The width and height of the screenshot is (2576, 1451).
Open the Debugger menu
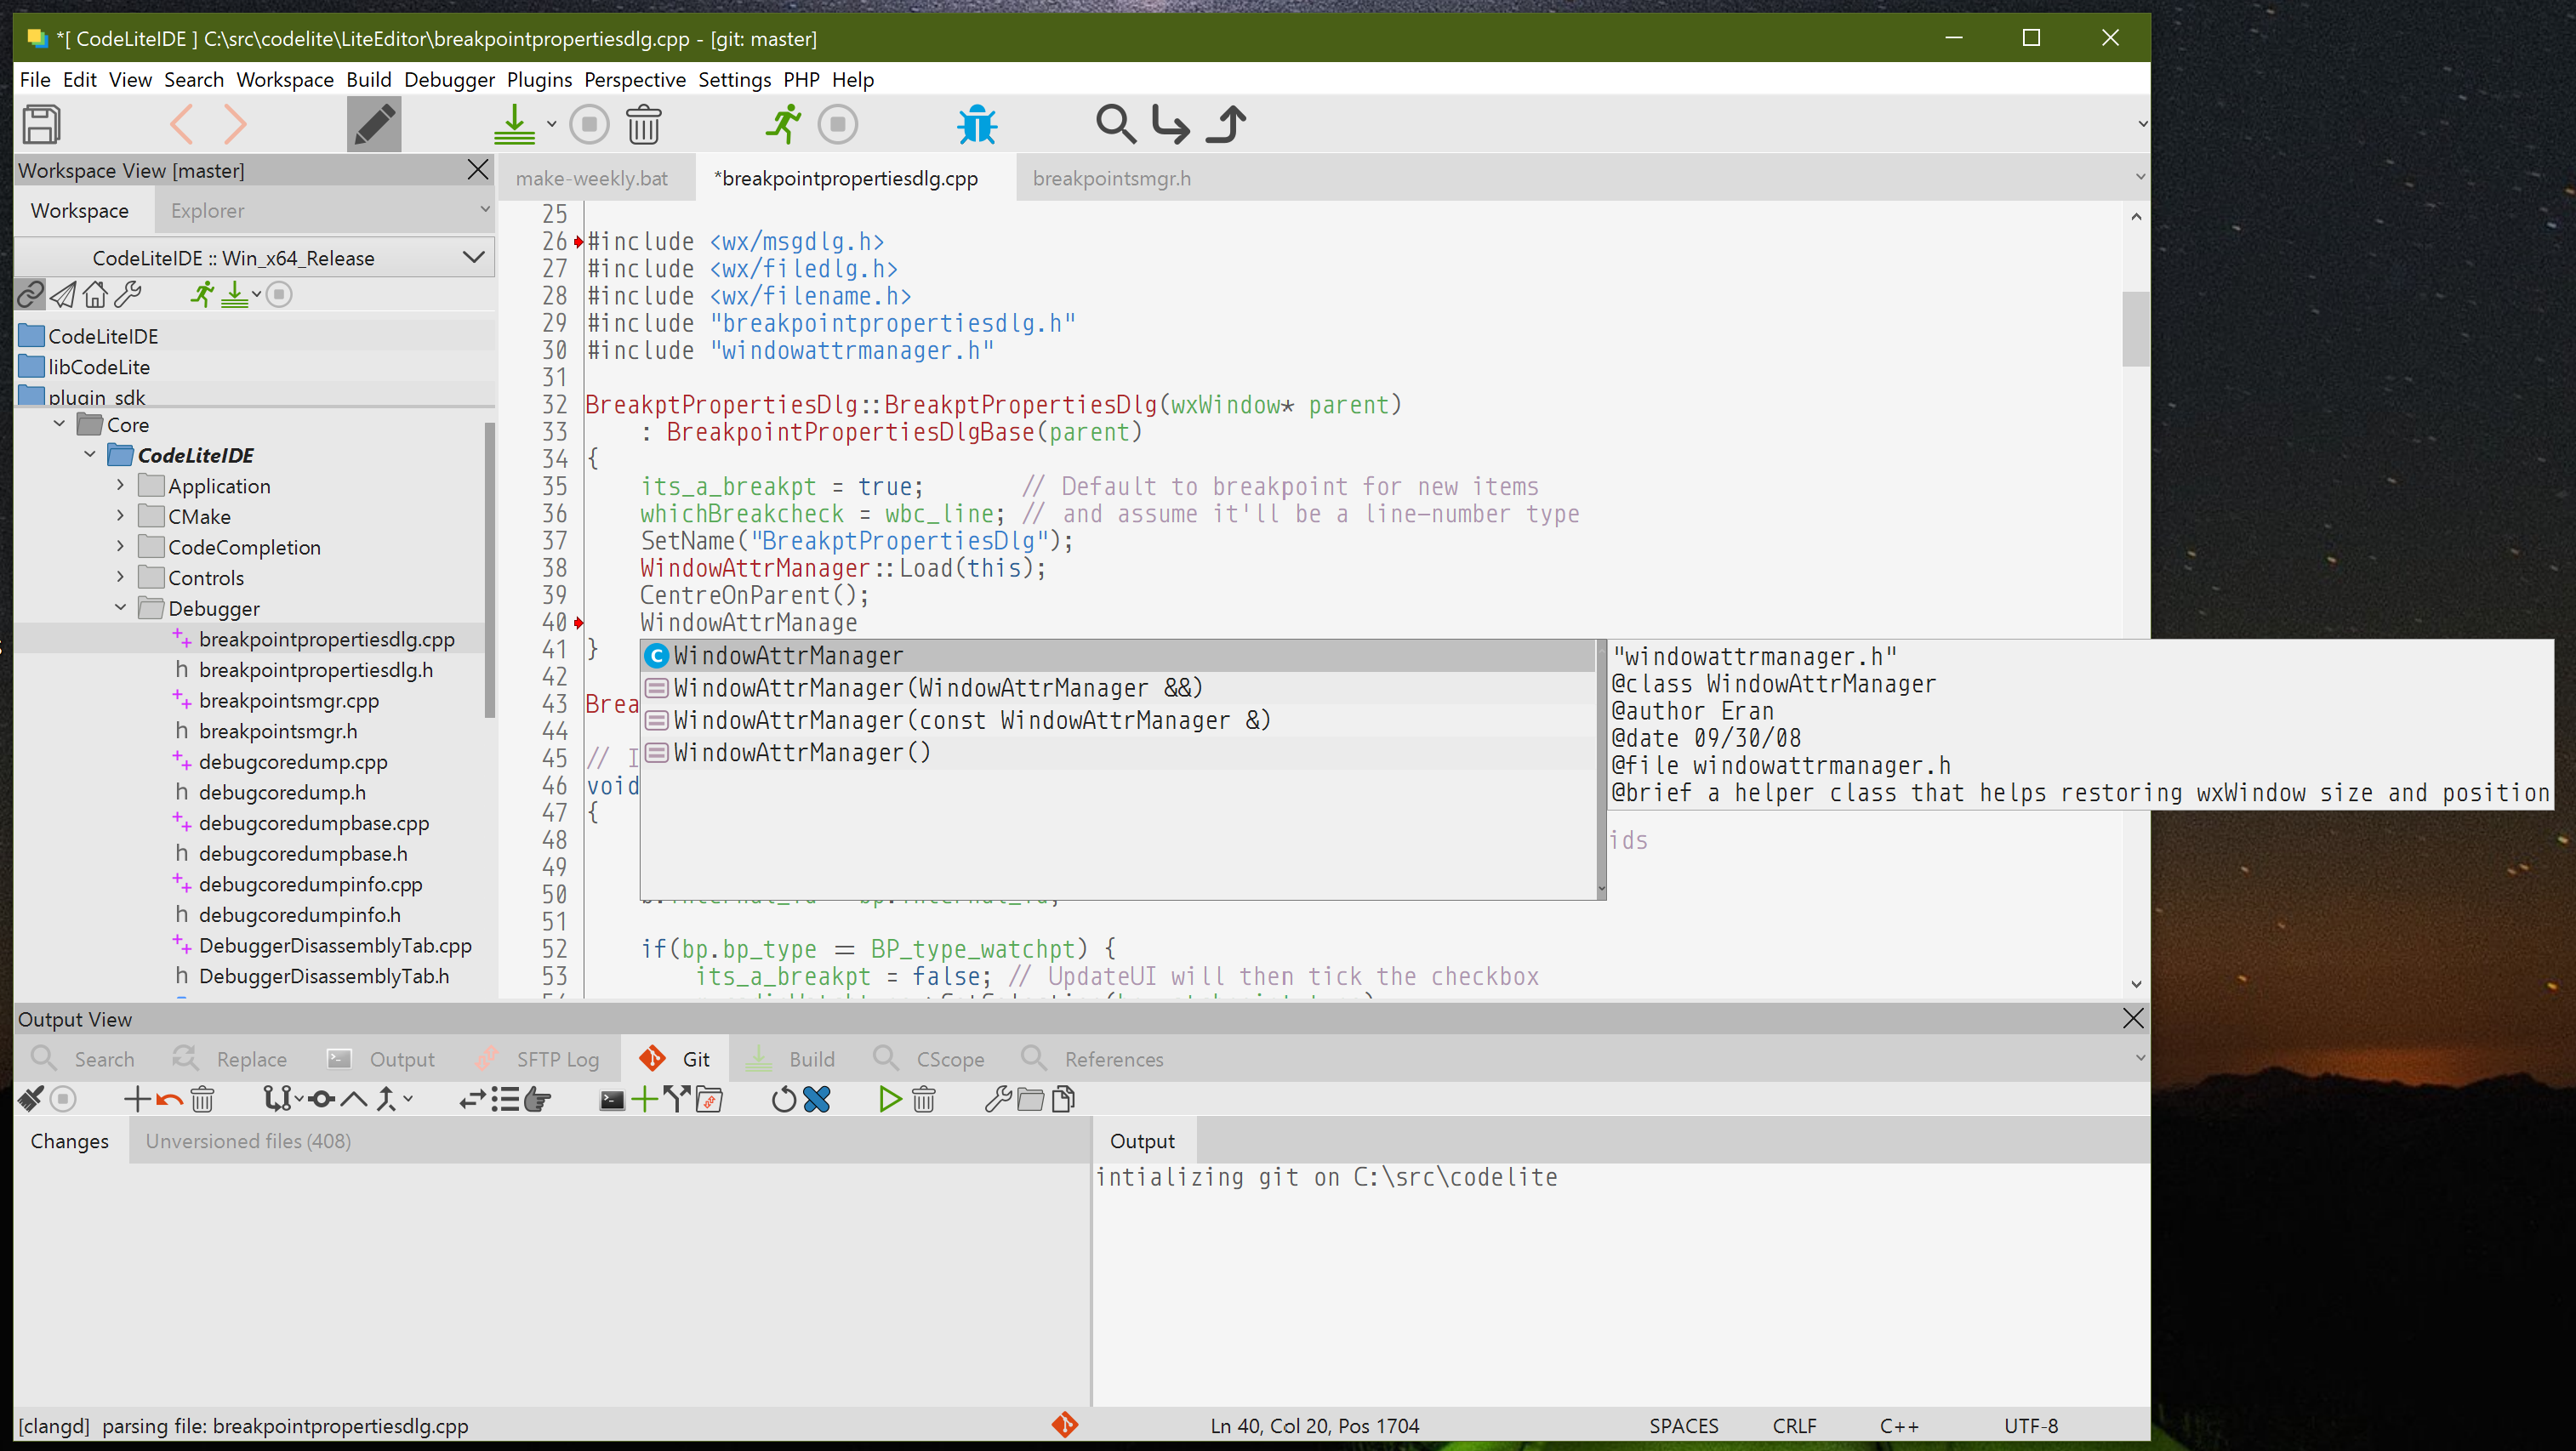[x=448, y=79]
